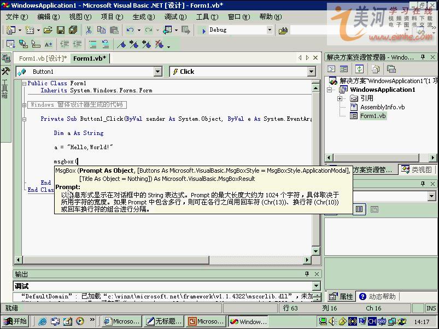
Task: Click the Decrease Indent icon
Action: [x=65, y=44]
